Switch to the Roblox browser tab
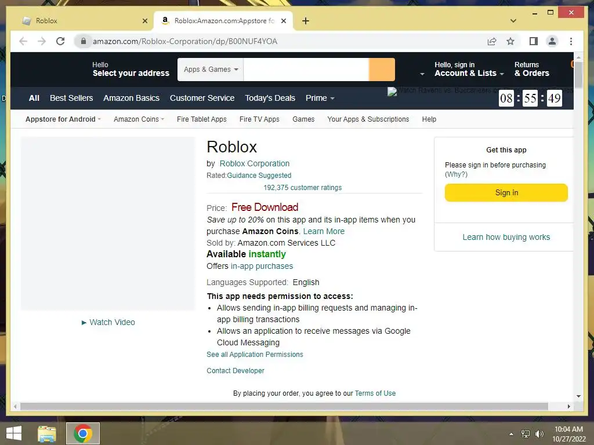This screenshot has width=594, height=445. point(84,21)
